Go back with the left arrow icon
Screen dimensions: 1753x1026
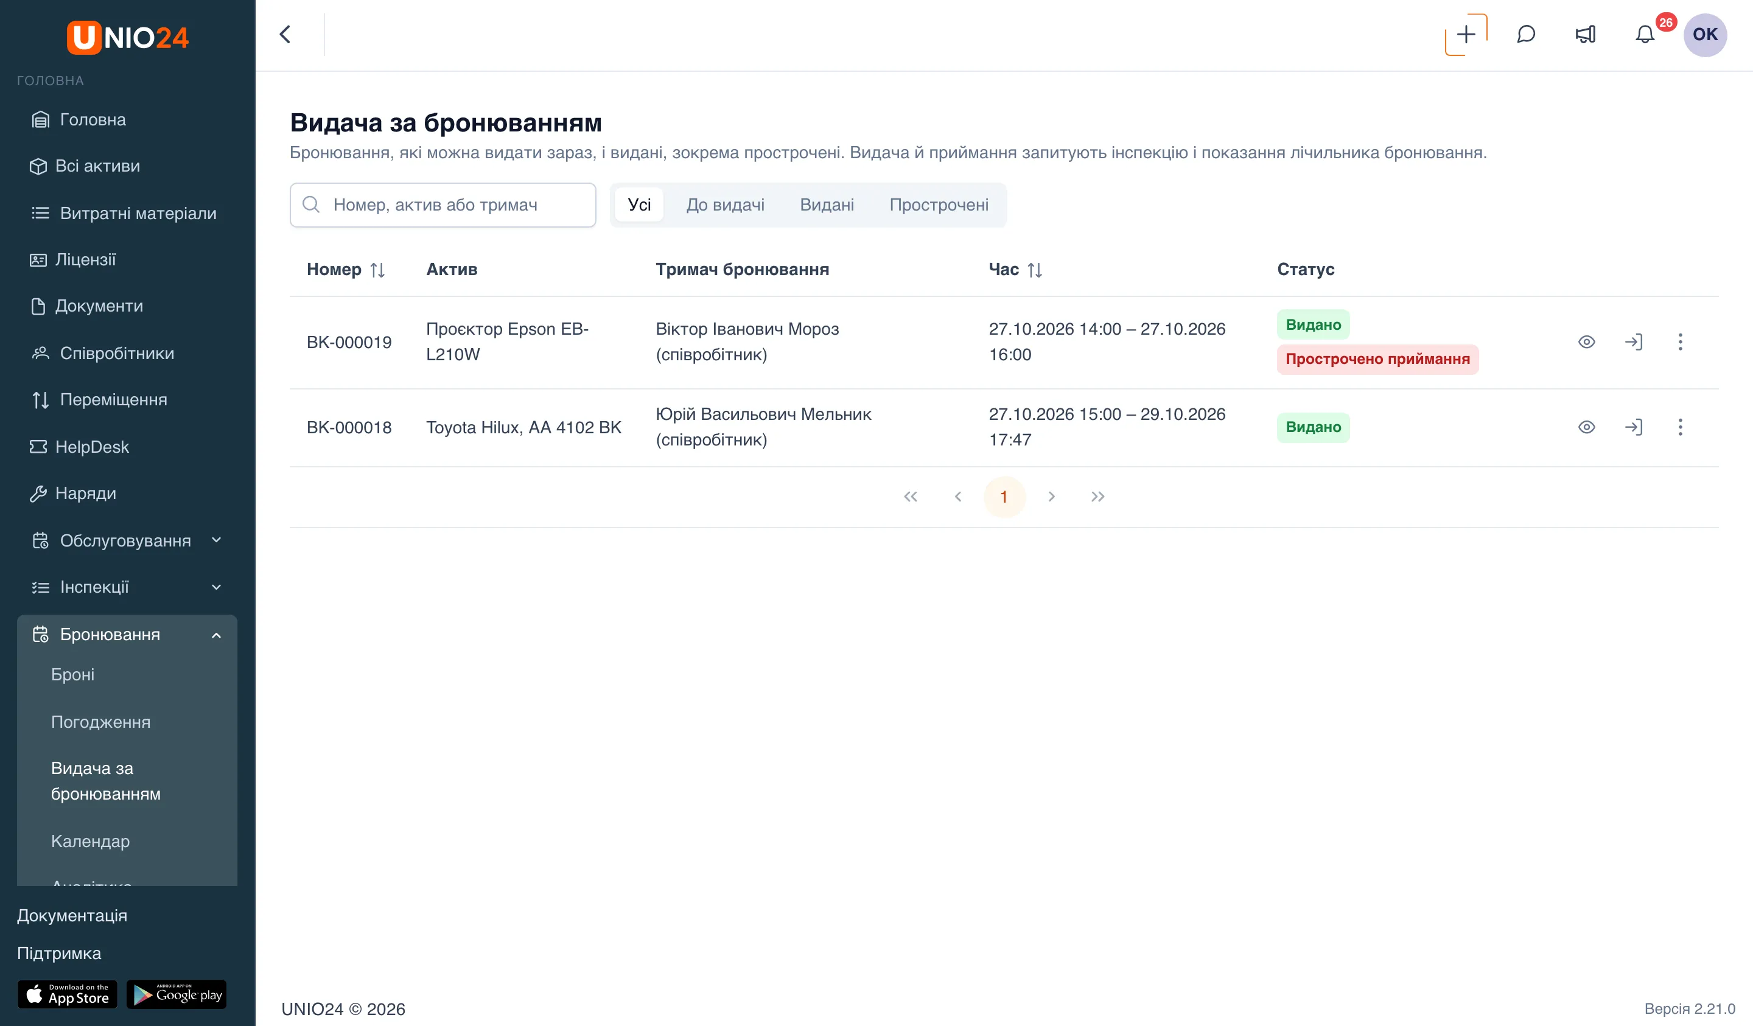click(285, 34)
